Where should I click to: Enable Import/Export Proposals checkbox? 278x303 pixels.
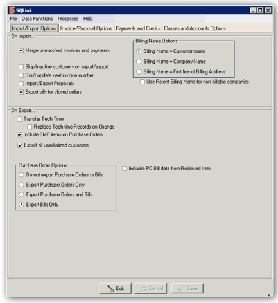[x=21, y=84]
